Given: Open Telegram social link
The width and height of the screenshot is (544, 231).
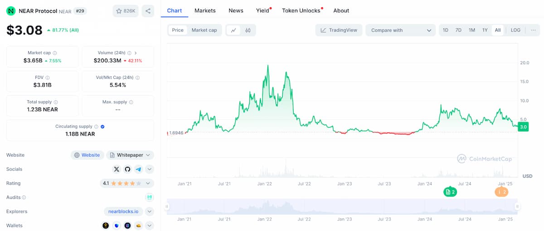Looking at the screenshot, I should 138,169.
